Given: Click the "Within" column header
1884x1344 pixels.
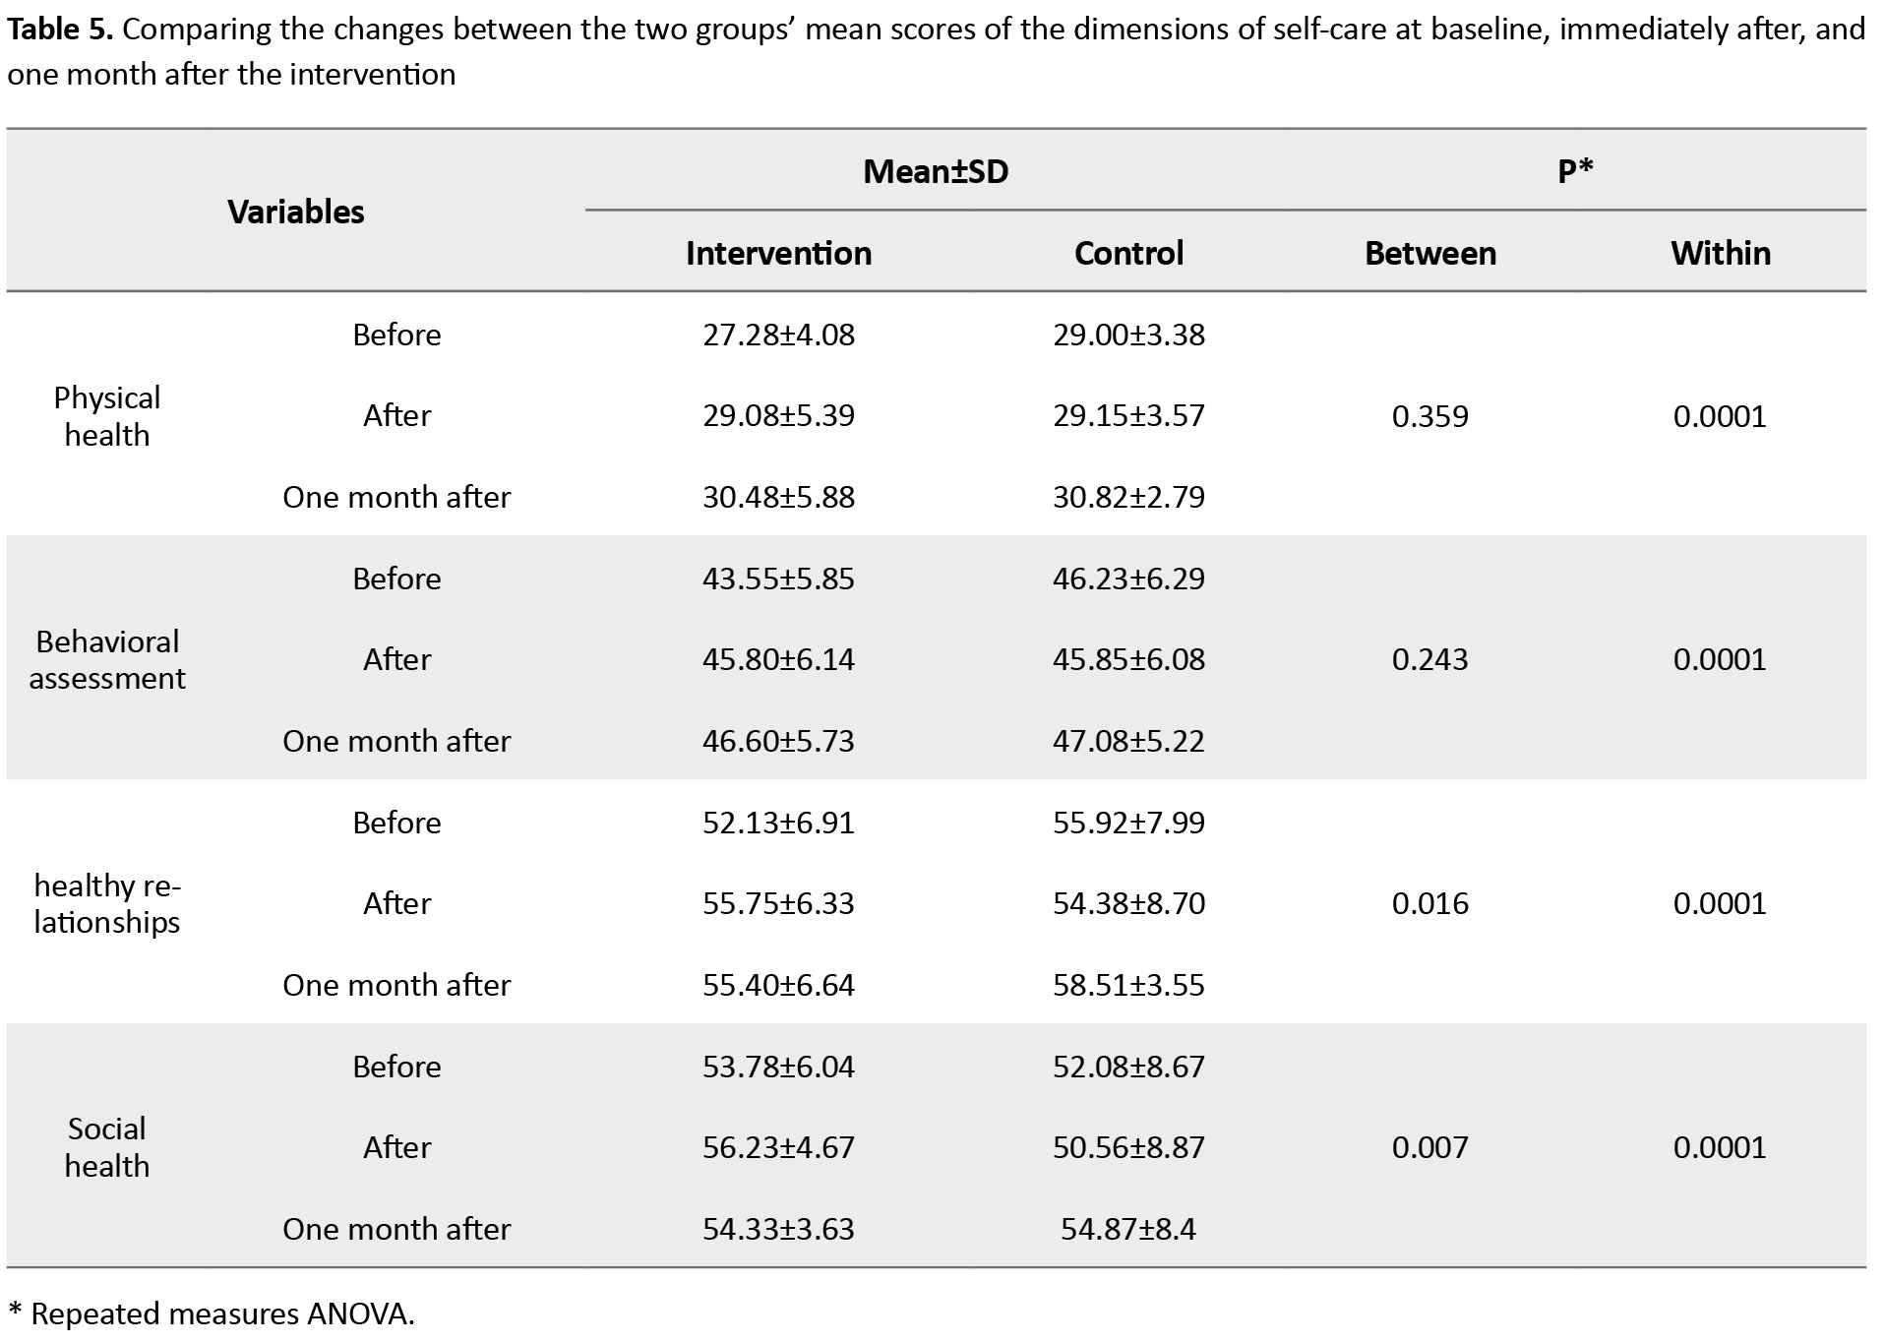Looking at the screenshot, I should click(1720, 253).
